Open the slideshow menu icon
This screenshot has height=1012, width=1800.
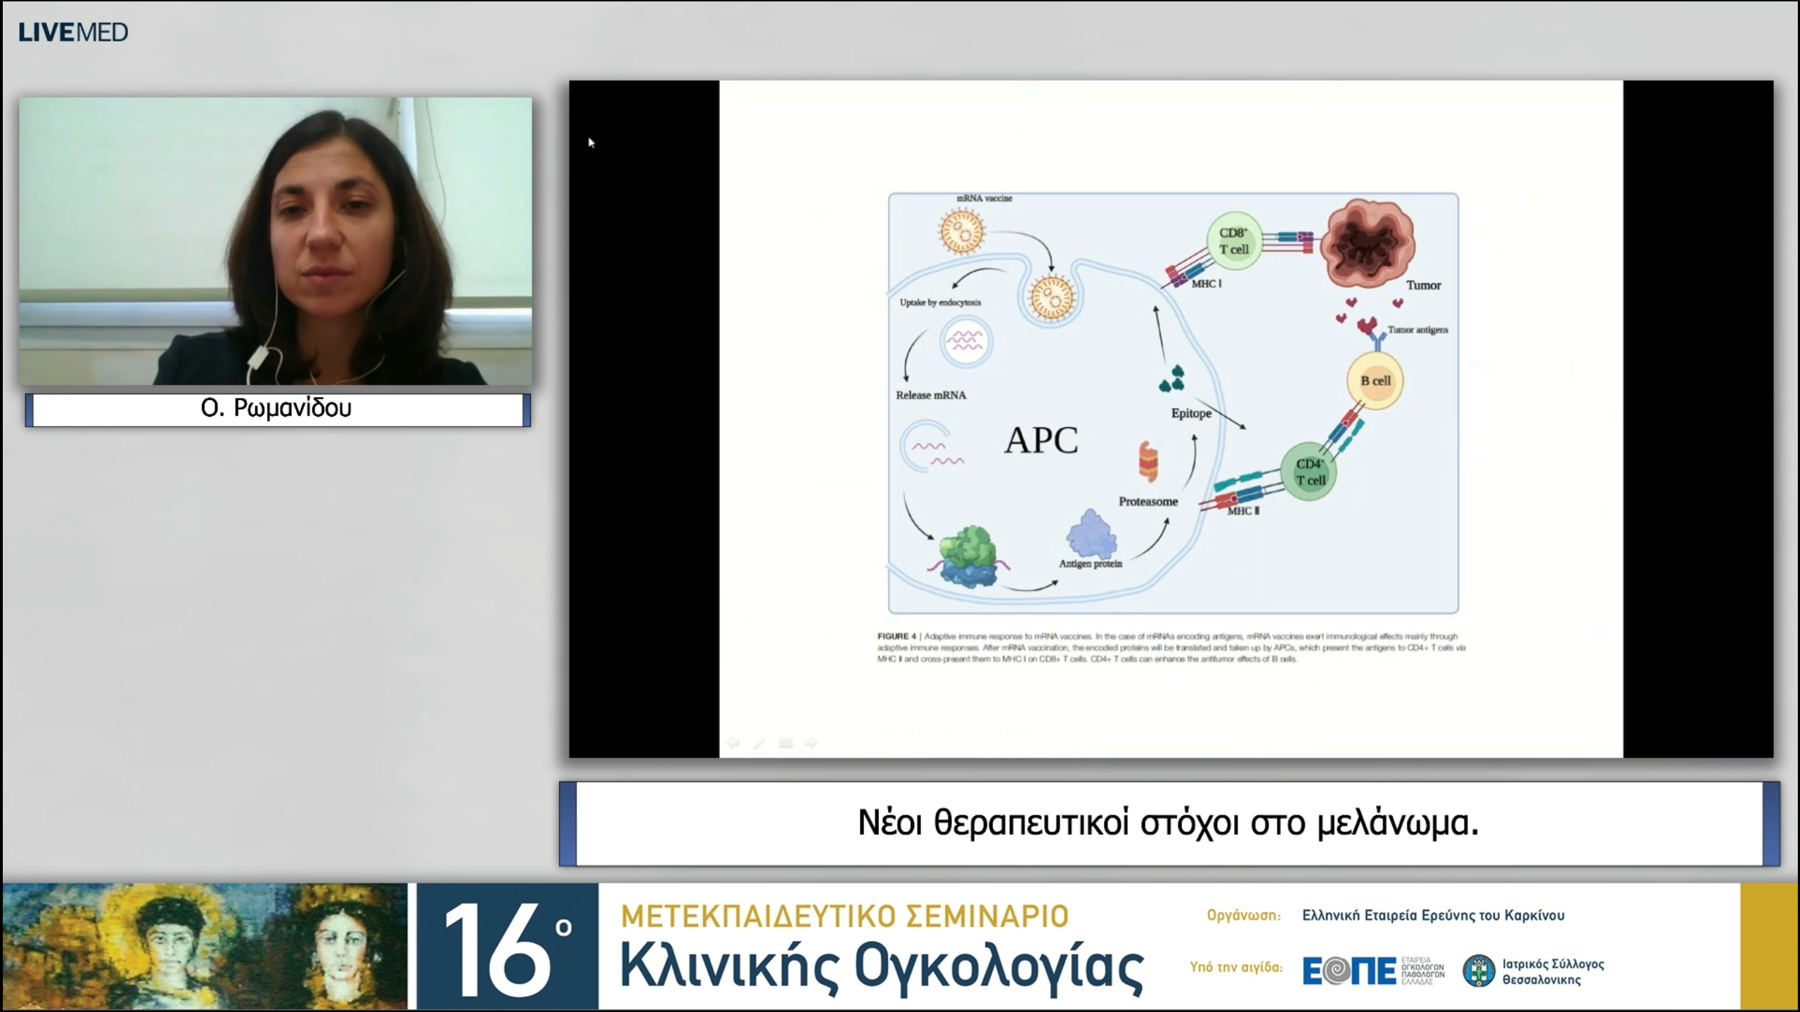click(x=785, y=743)
